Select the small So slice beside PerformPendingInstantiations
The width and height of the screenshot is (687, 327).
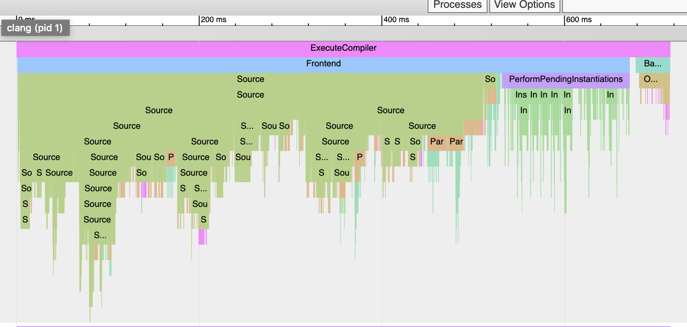pyautogui.click(x=490, y=79)
